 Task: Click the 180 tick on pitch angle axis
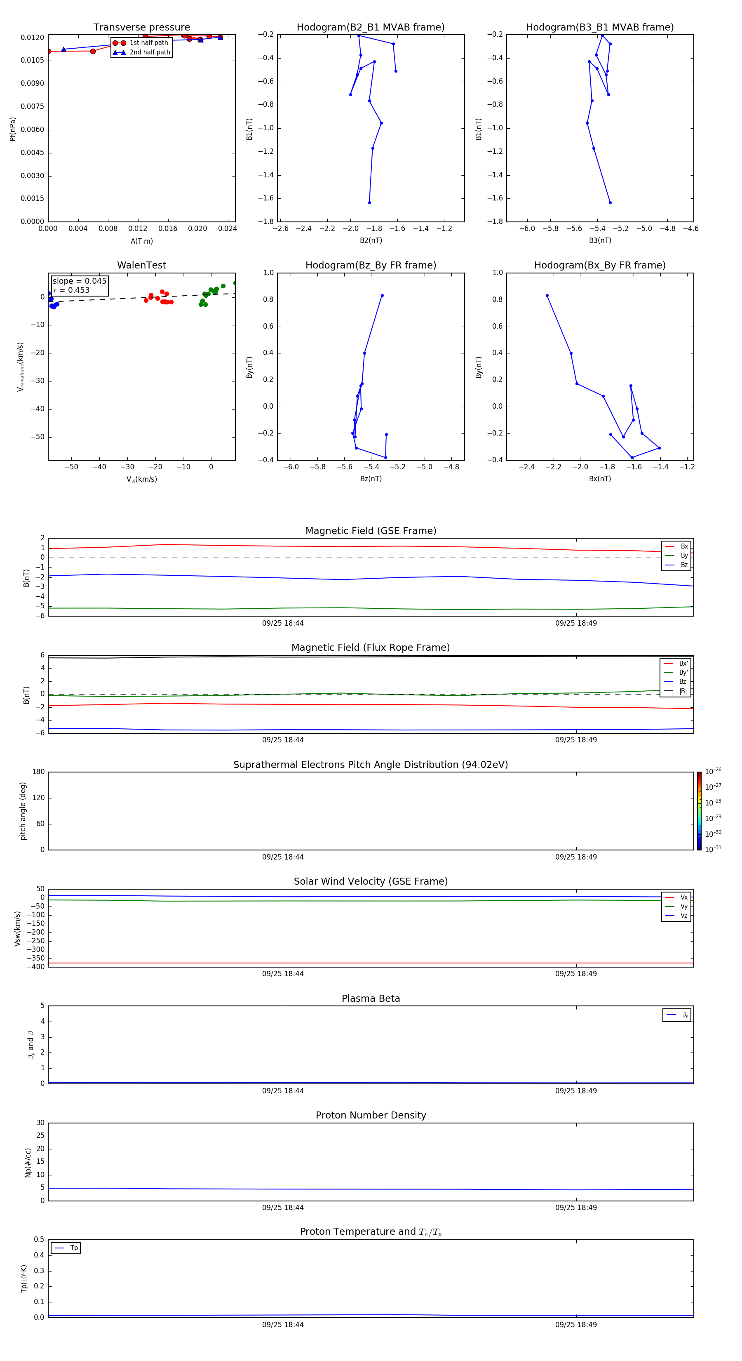pos(39,772)
